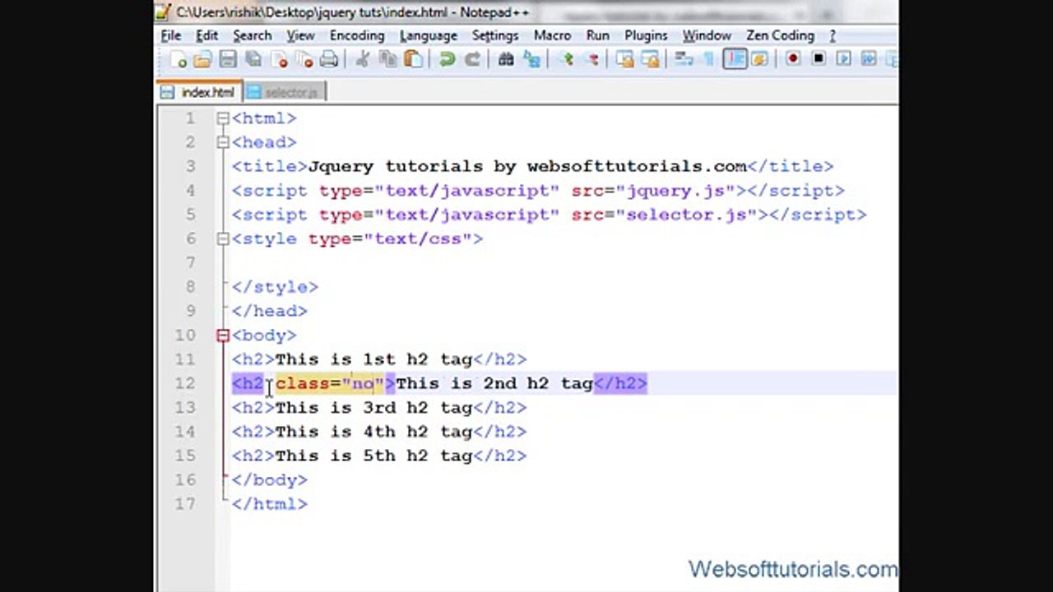Click the Close document toolbar icon
Screen dimensions: 1053x592
pos(279,59)
